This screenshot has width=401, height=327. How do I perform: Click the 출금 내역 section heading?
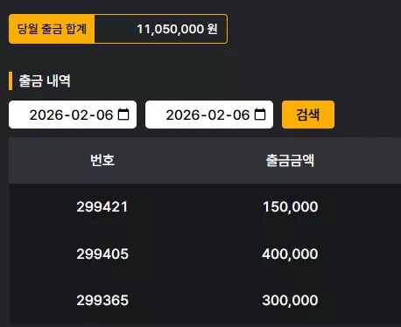(45, 80)
